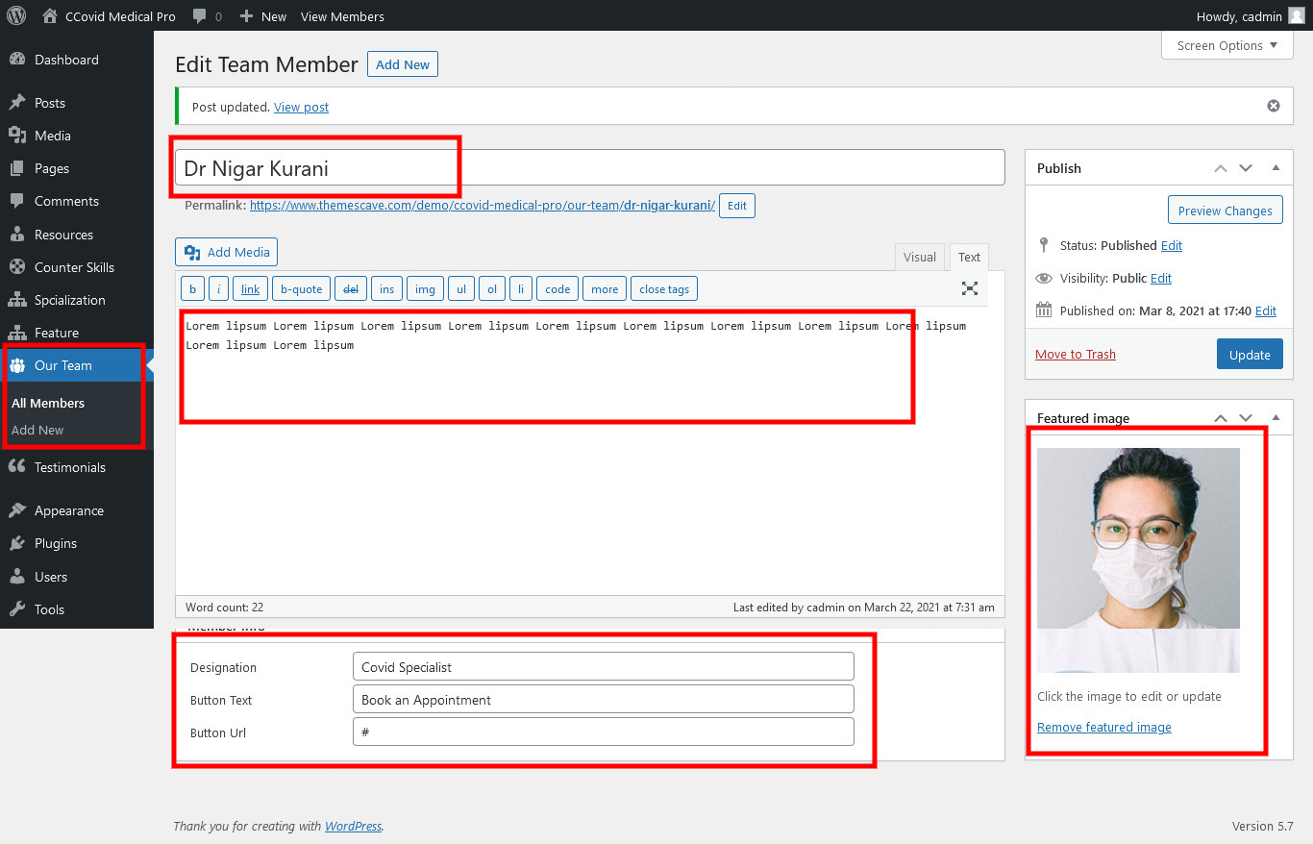
Task: Click the Testimonials quote icon
Action: click(x=17, y=467)
